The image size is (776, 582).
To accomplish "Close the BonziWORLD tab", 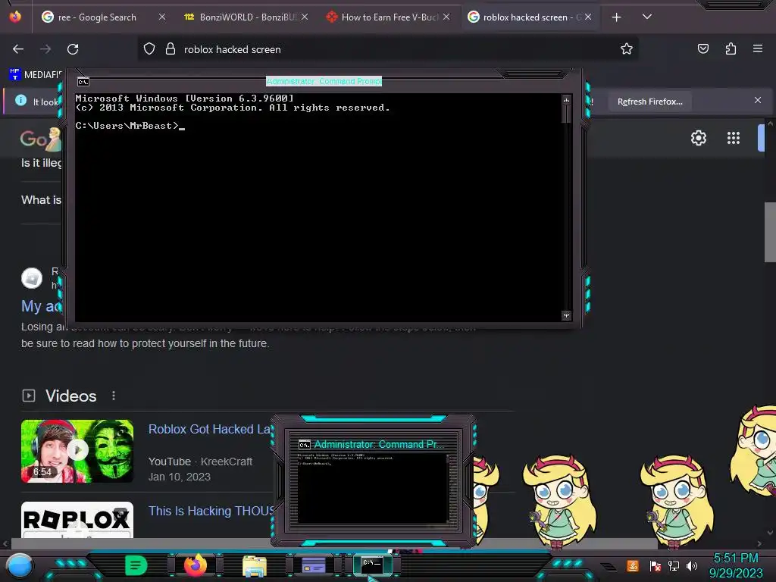I will point(305,17).
